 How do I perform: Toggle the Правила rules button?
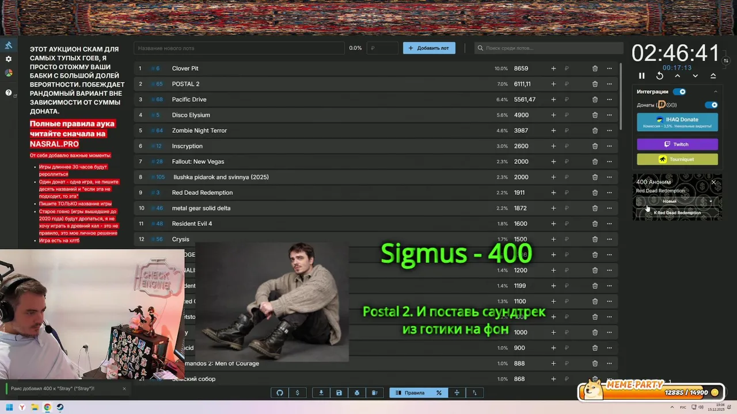(x=410, y=393)
